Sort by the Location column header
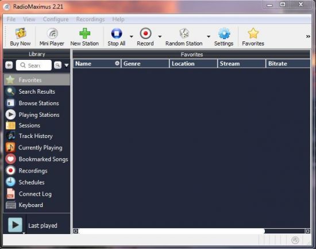Screen dimensions: 316x249 click(194, 64)
